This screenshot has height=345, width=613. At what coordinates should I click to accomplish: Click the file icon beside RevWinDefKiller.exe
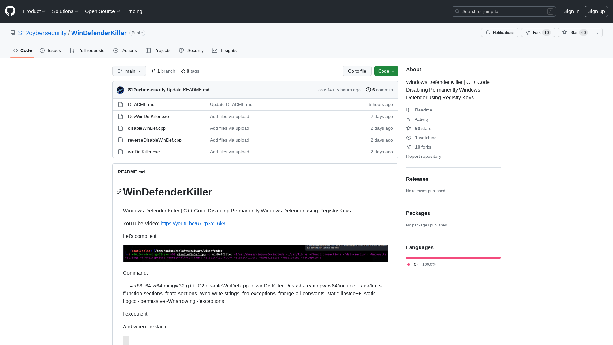coord(120,116)
